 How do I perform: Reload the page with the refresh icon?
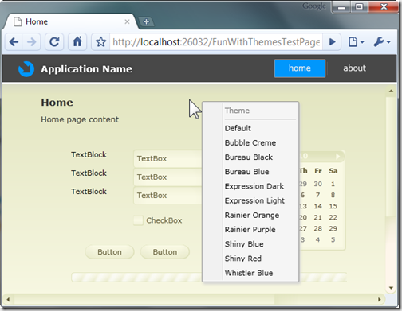coord(54,42)
